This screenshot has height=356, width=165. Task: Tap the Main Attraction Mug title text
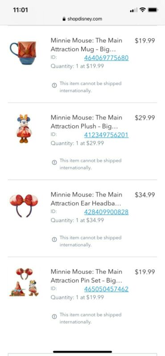click(x=87, y=45)
